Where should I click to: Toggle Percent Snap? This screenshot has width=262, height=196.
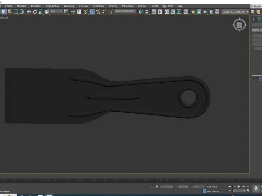tap(98, 12)
